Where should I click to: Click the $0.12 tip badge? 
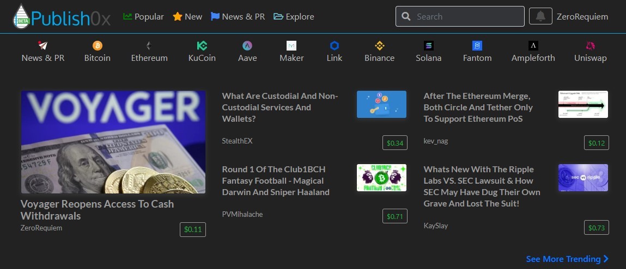click(597, 143)
